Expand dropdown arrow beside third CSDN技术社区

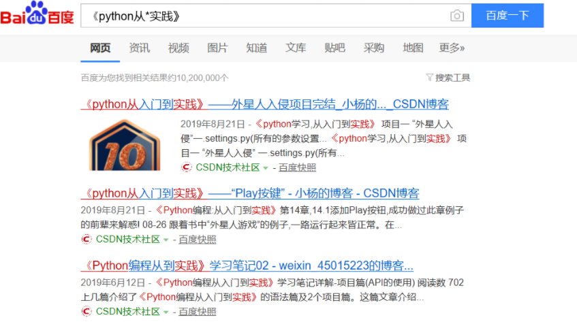(x=166, y=312)
